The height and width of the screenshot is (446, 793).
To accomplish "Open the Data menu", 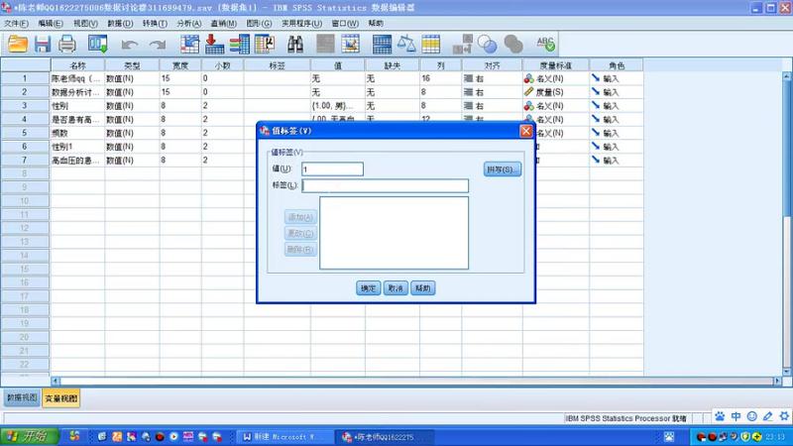I will (120, 23).
